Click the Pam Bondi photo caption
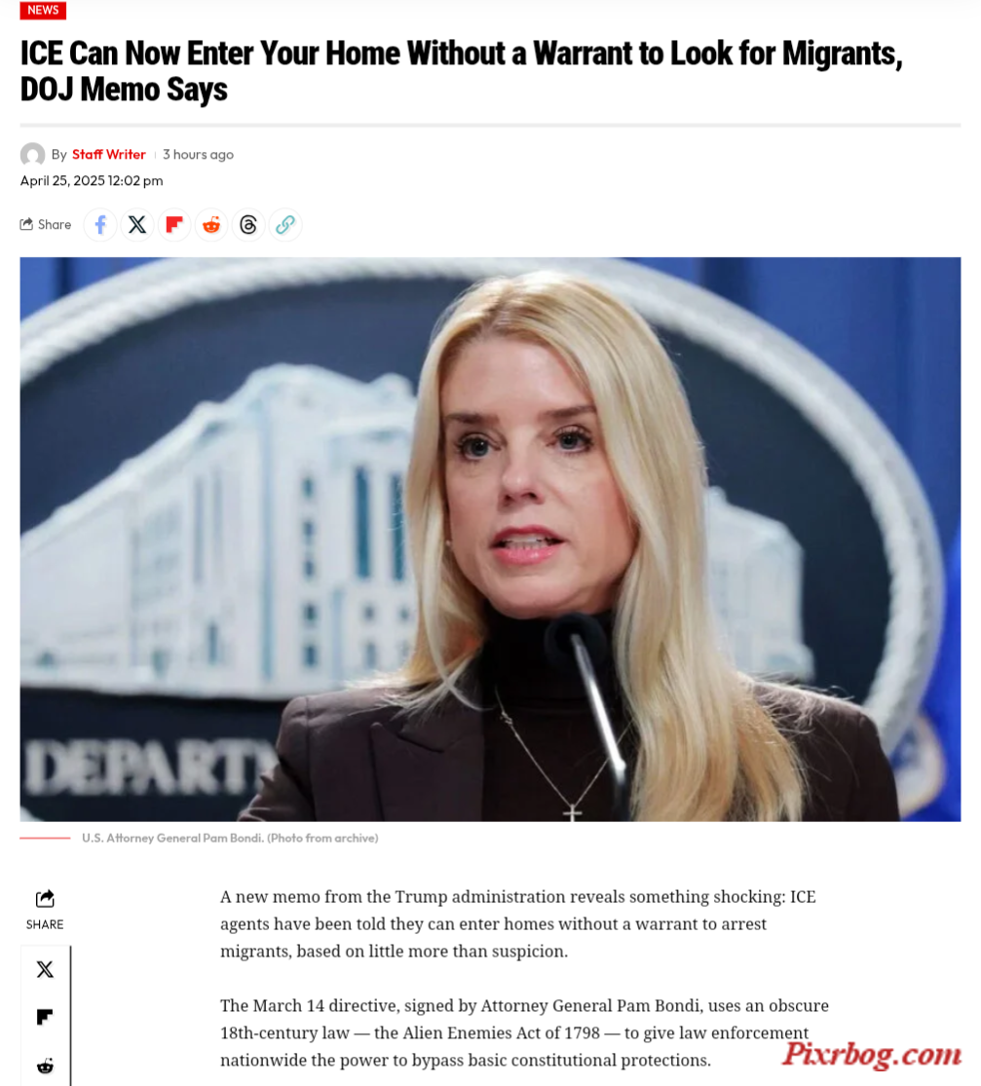This screenshot has height=1086, width=981. (x=230, y=838)
